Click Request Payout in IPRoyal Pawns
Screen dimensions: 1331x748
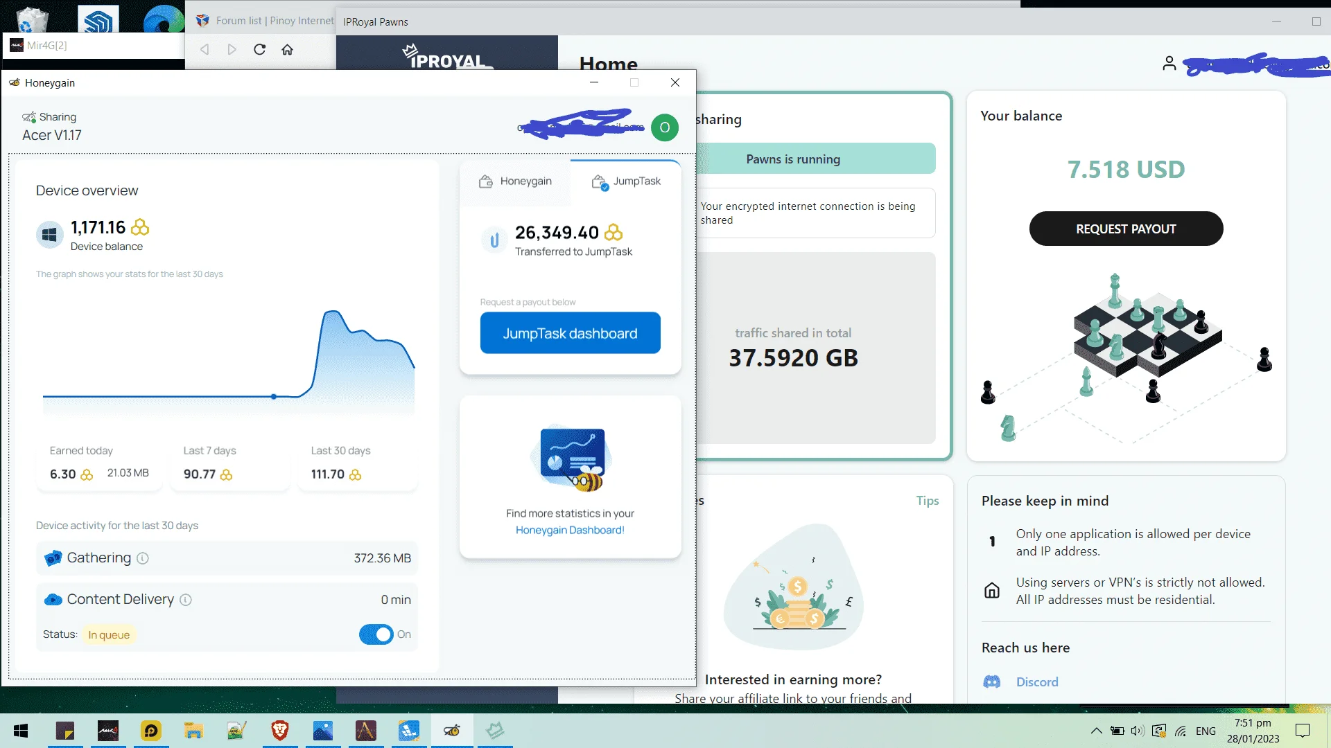[x=1126, y=229]
